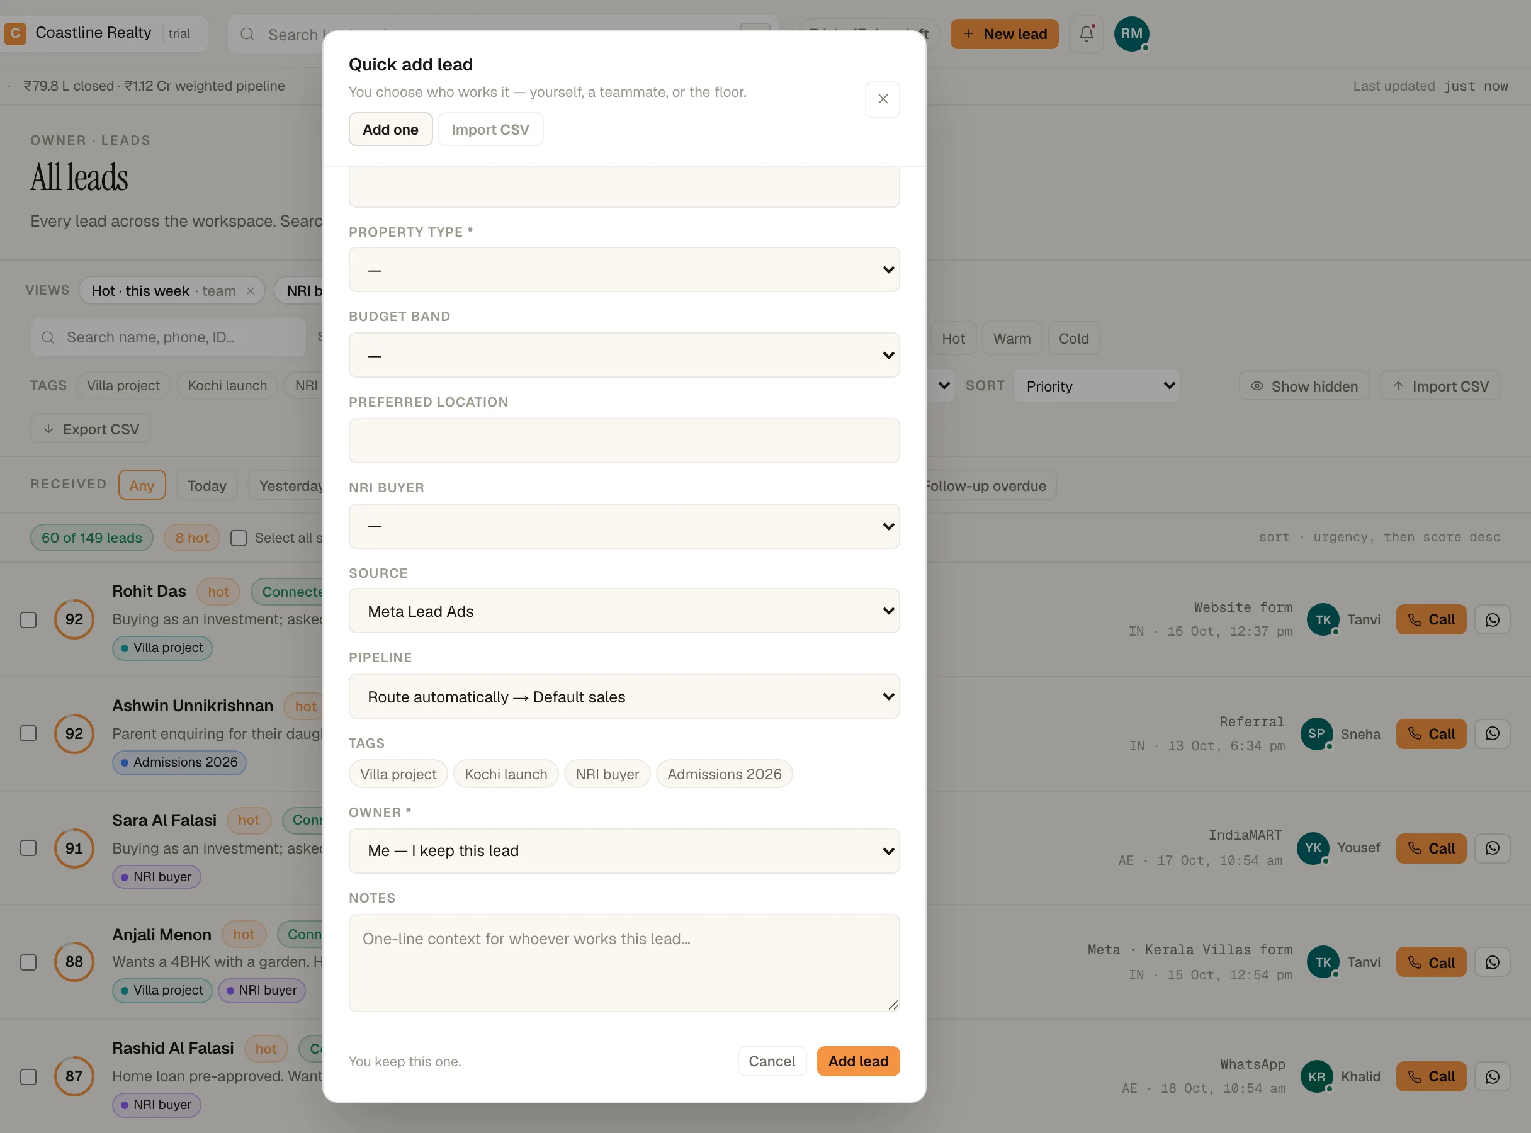Click the Coastline Realty logo icon
Screen dimensions: 1531x1133
tap(15, 33)
